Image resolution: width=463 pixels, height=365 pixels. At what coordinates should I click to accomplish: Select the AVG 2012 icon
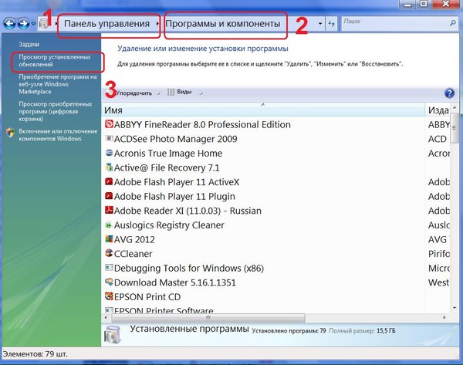(x=109, y=239)
